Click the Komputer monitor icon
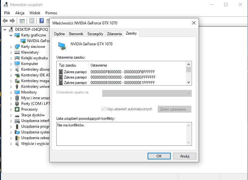The image size is (248, 180). [x=17, y=64]
